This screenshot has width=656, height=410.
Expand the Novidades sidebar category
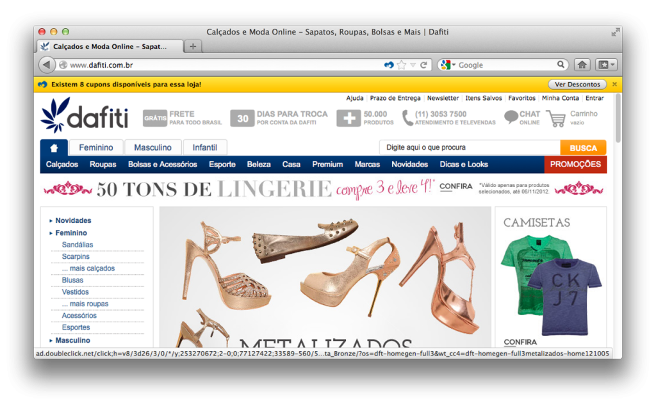51,221
